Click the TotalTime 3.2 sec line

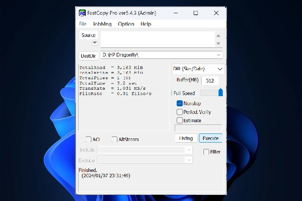click(108, 83)
